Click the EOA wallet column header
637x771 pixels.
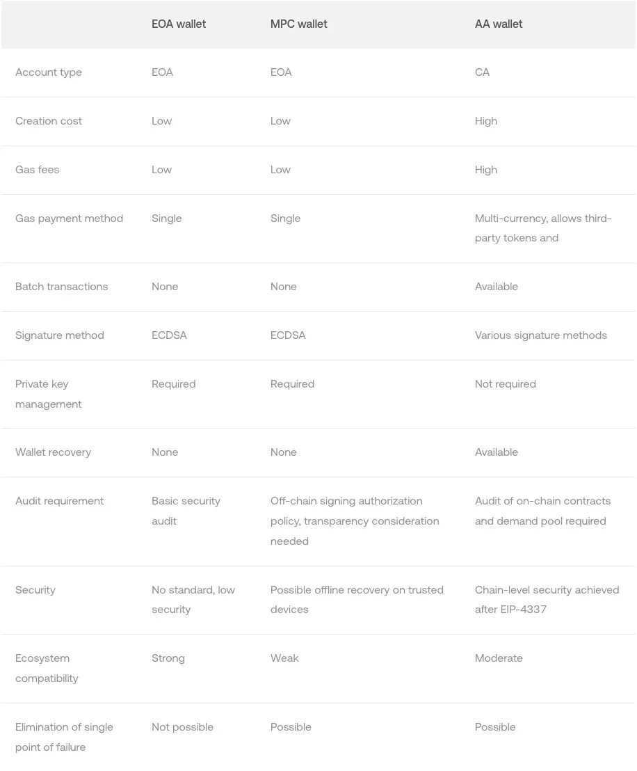(179, 24)
